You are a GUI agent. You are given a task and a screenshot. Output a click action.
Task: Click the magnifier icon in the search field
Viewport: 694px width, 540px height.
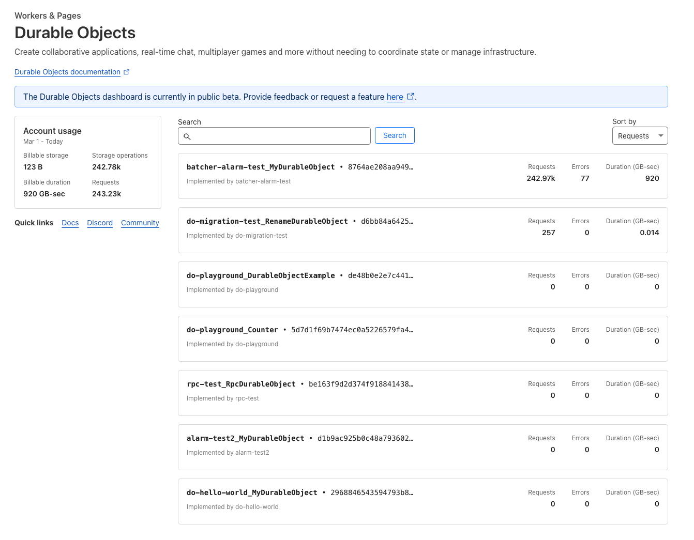187,136
